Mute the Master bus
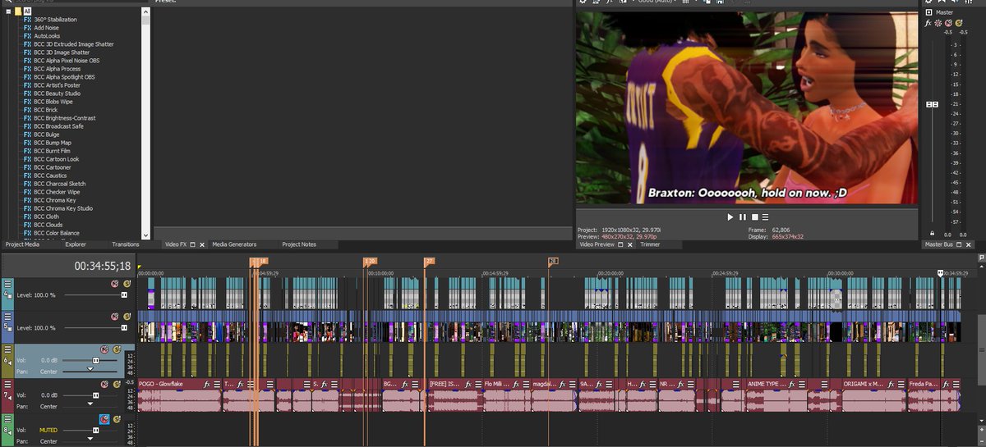986x447 pixels. pos(947,23)
